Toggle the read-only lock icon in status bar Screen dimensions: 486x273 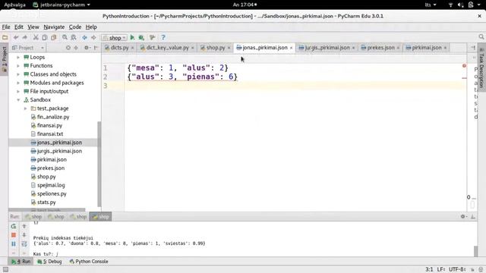coord(472,270)
